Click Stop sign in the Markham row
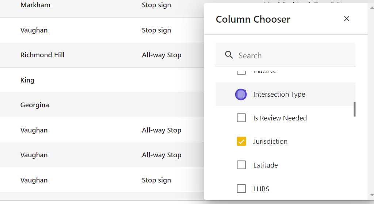The height and width of the screenshot is (204, 374). pos(156,5)
